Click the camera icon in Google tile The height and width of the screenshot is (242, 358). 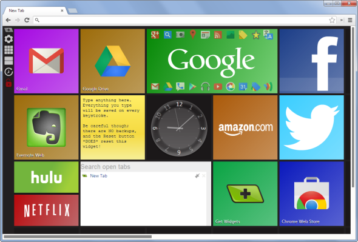[180, 35]
